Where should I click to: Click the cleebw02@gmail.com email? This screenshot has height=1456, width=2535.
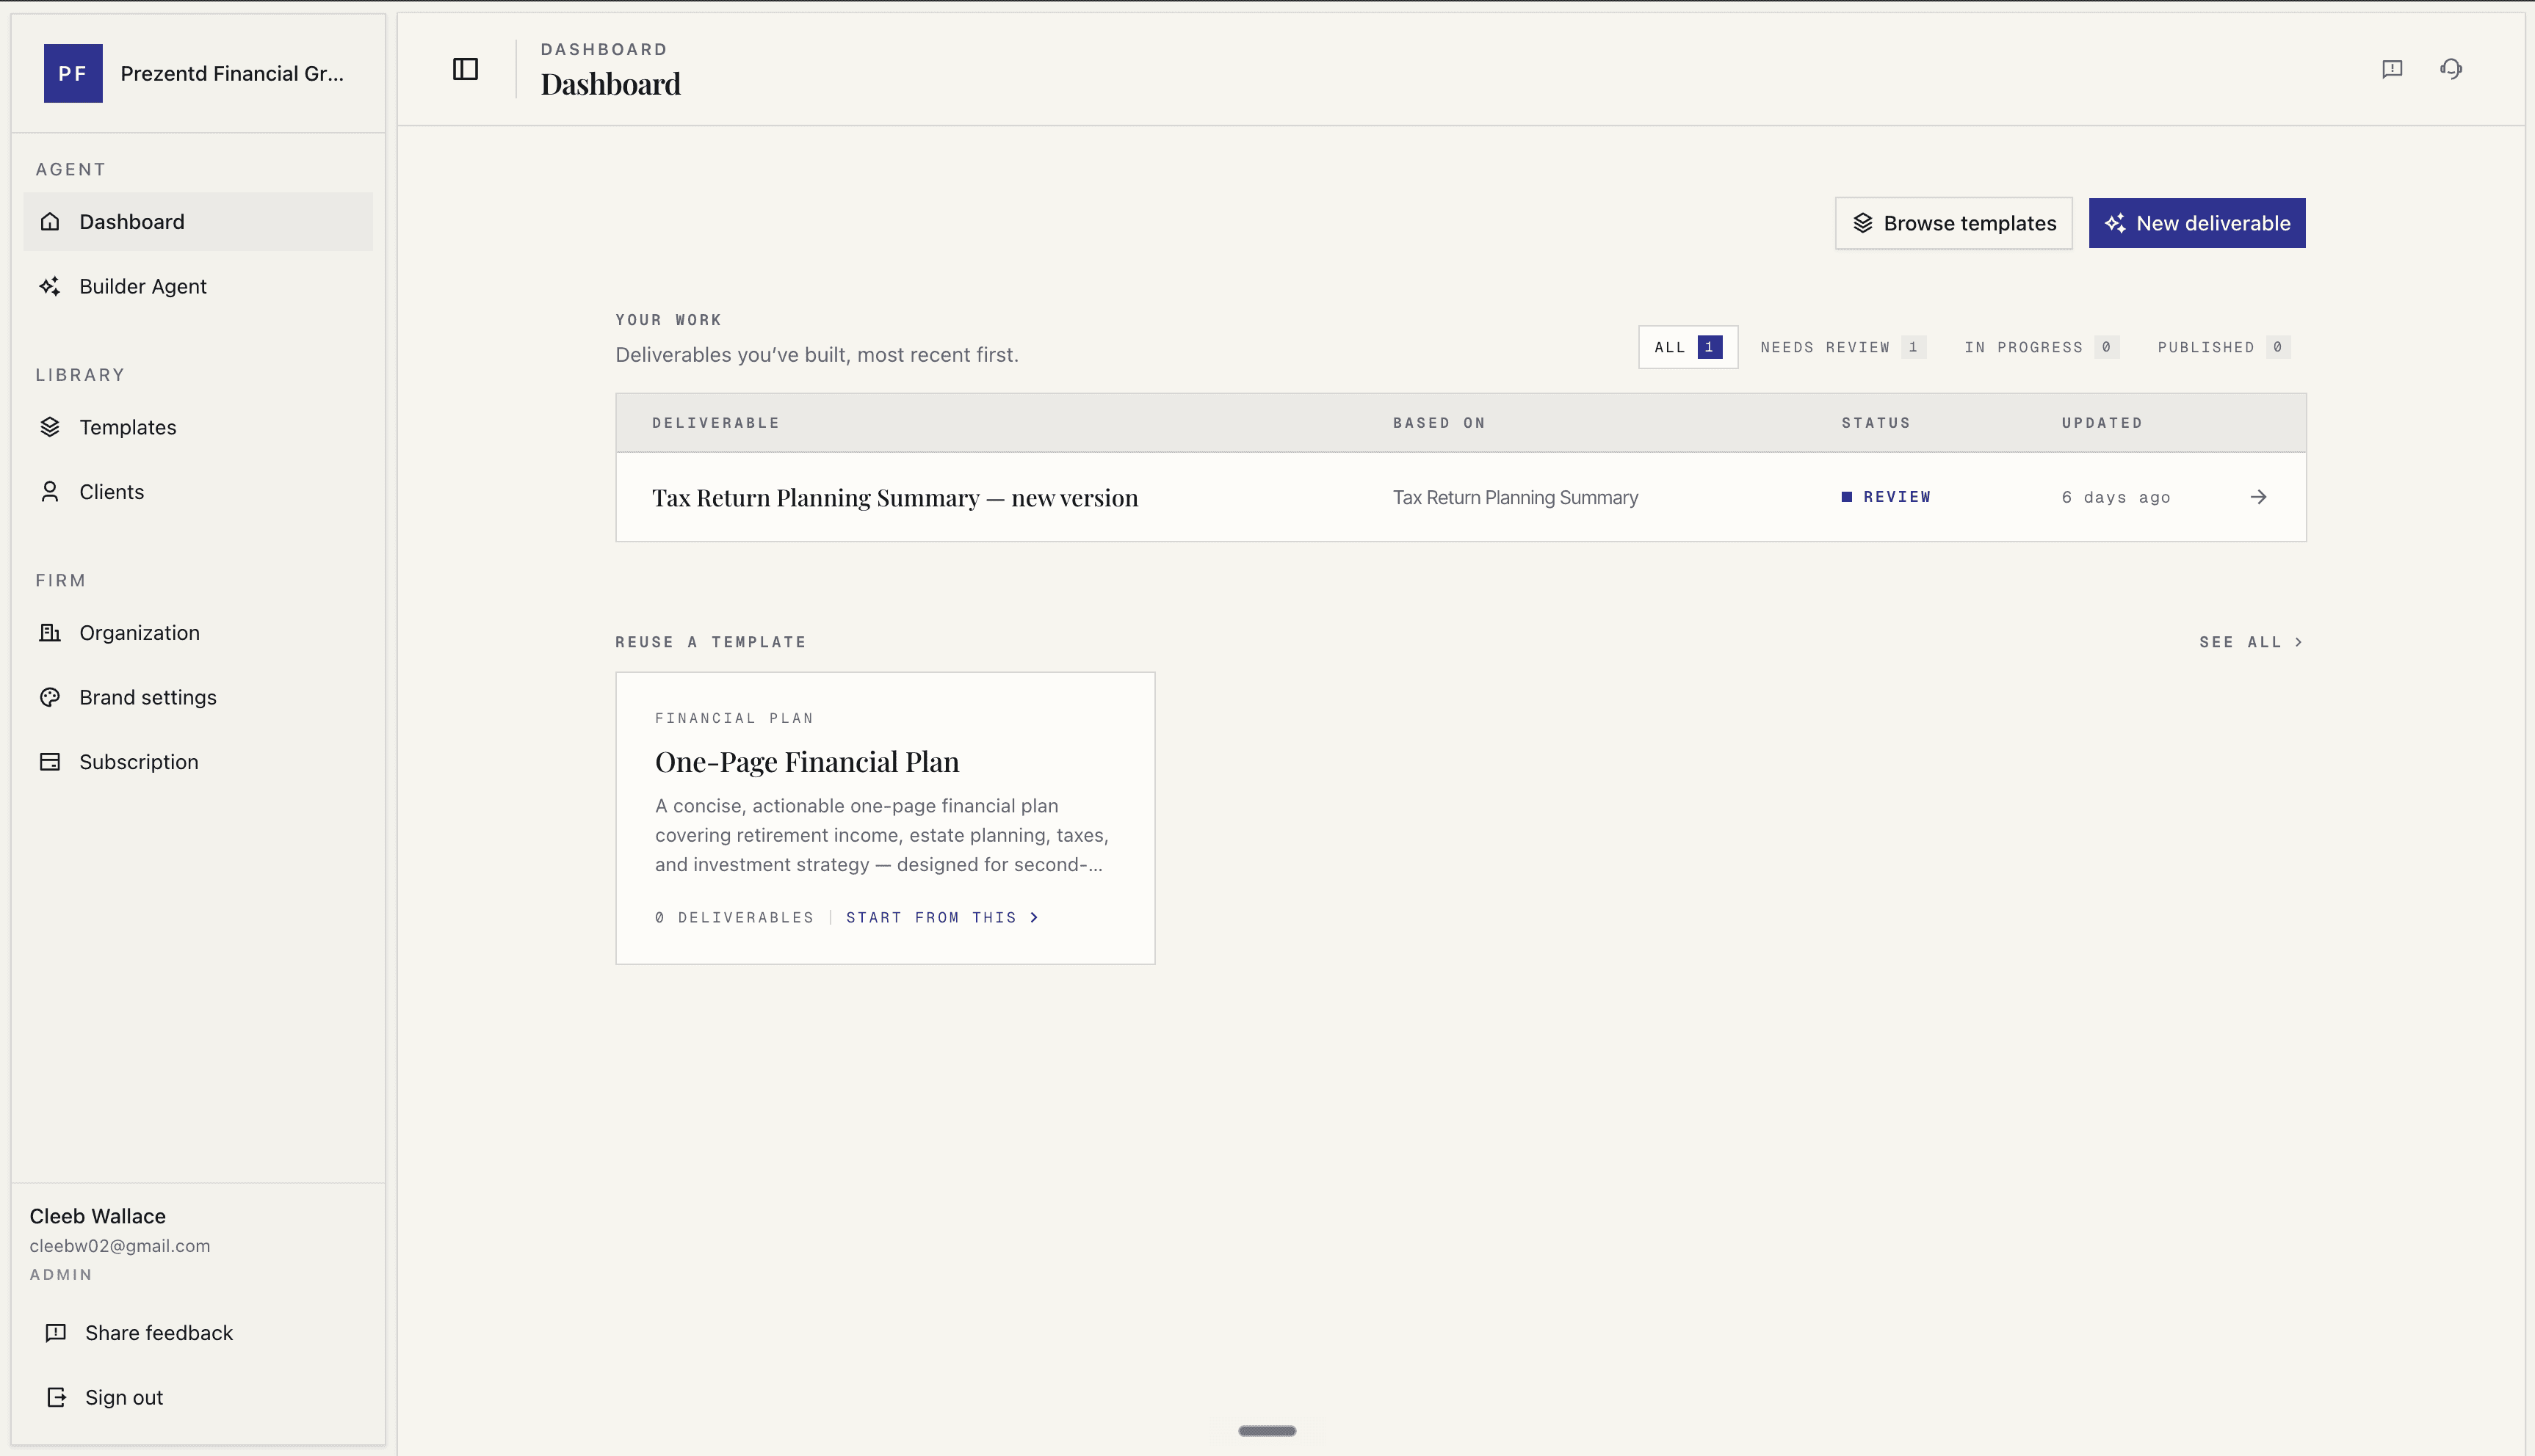pos(120,1246)
